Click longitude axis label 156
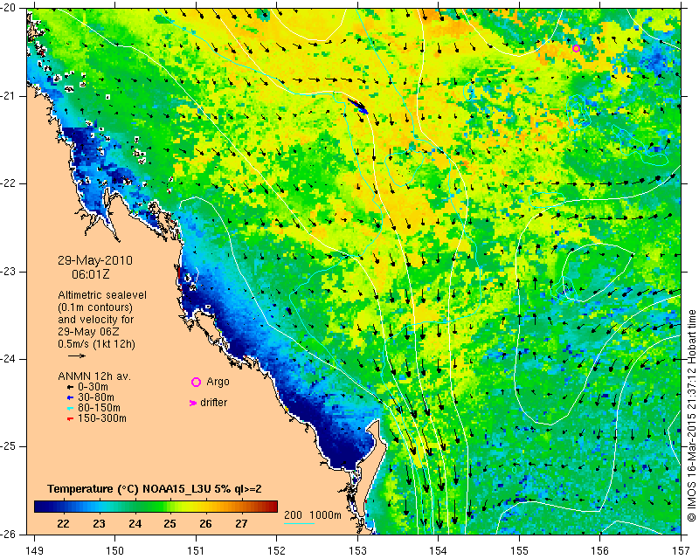699x559 pixels. 600,550
